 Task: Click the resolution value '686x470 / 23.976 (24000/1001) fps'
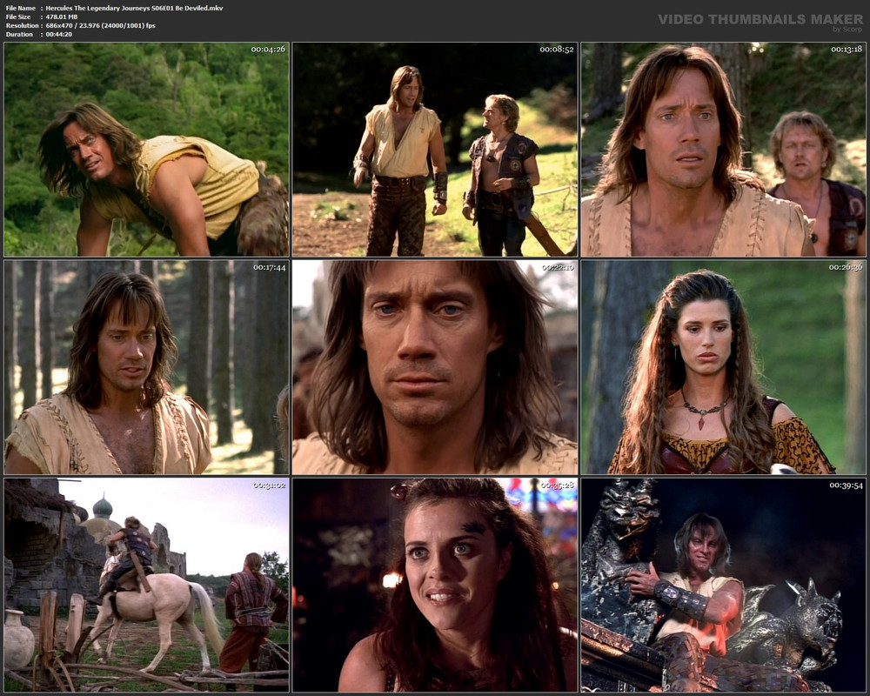[x=100, y=25]
